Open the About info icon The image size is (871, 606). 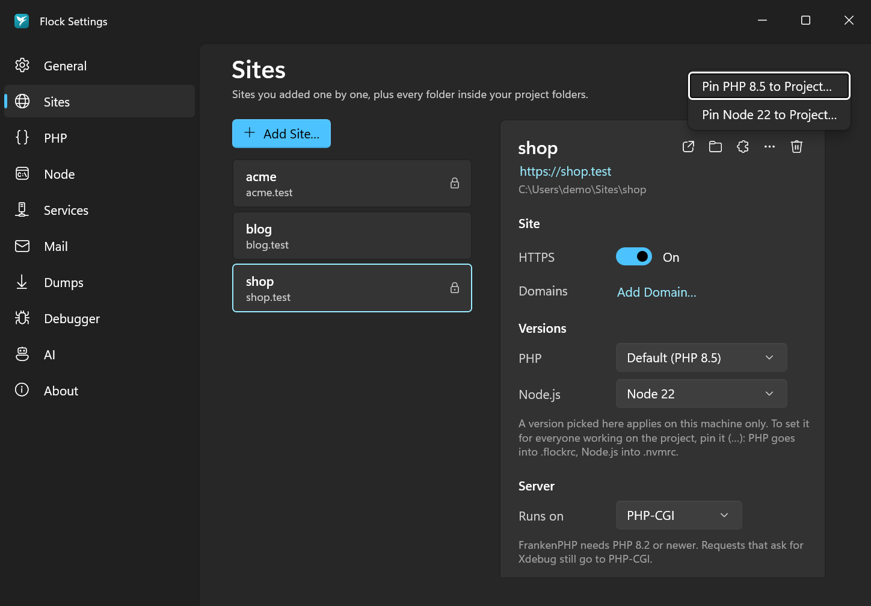click(22, 391)
